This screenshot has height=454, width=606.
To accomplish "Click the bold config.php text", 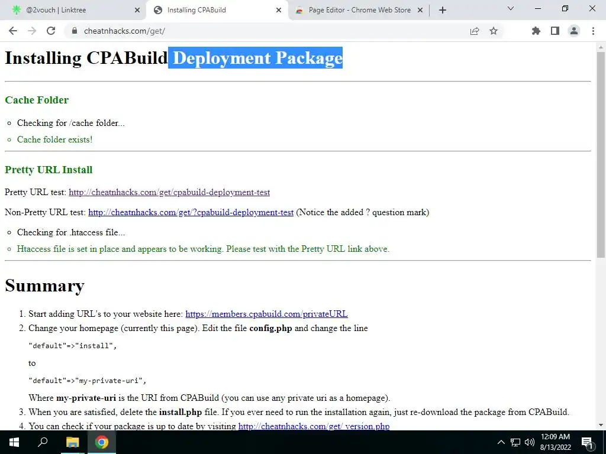I will click(x=270, y=328).
